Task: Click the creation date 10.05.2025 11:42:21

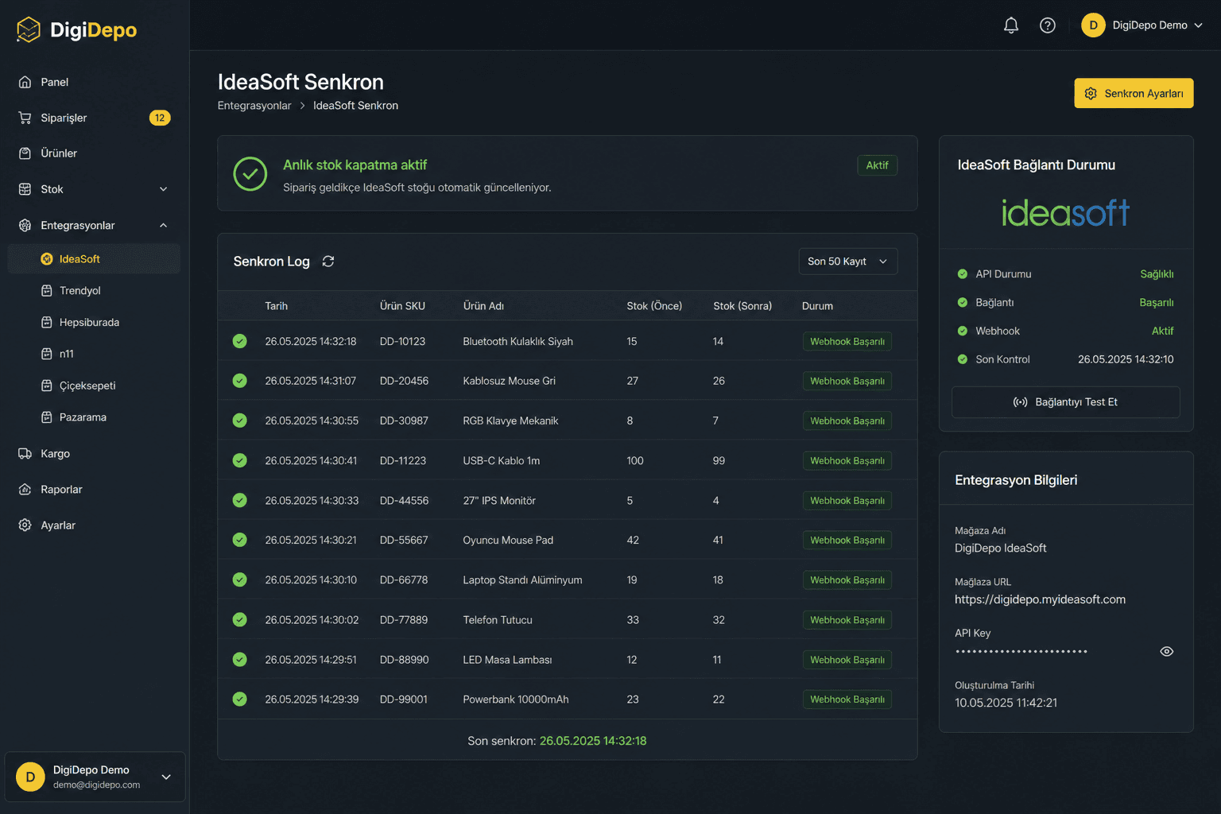Action: coord(1006,703)
